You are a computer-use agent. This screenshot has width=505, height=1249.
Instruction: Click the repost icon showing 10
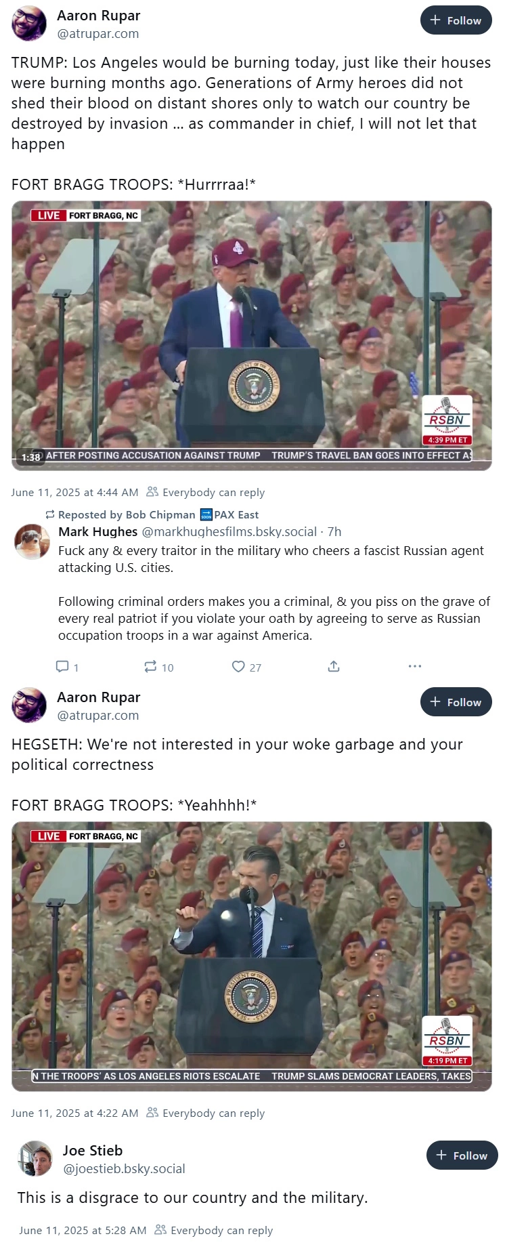pyautogui.click(x=151, y=667)
